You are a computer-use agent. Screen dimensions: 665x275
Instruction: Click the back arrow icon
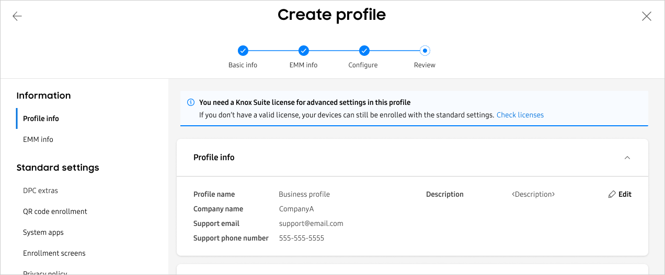[x=17, y=16]
